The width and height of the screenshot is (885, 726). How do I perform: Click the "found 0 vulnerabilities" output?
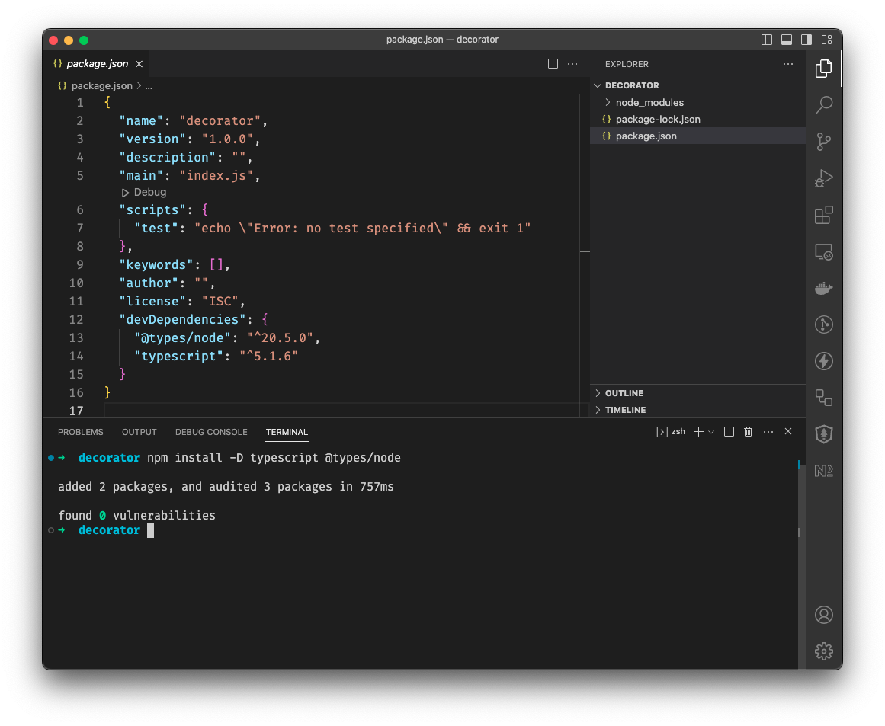click(136, 515)
